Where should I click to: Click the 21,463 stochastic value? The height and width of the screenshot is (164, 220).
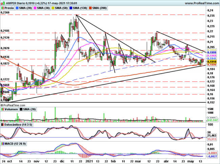pos(212,135)
